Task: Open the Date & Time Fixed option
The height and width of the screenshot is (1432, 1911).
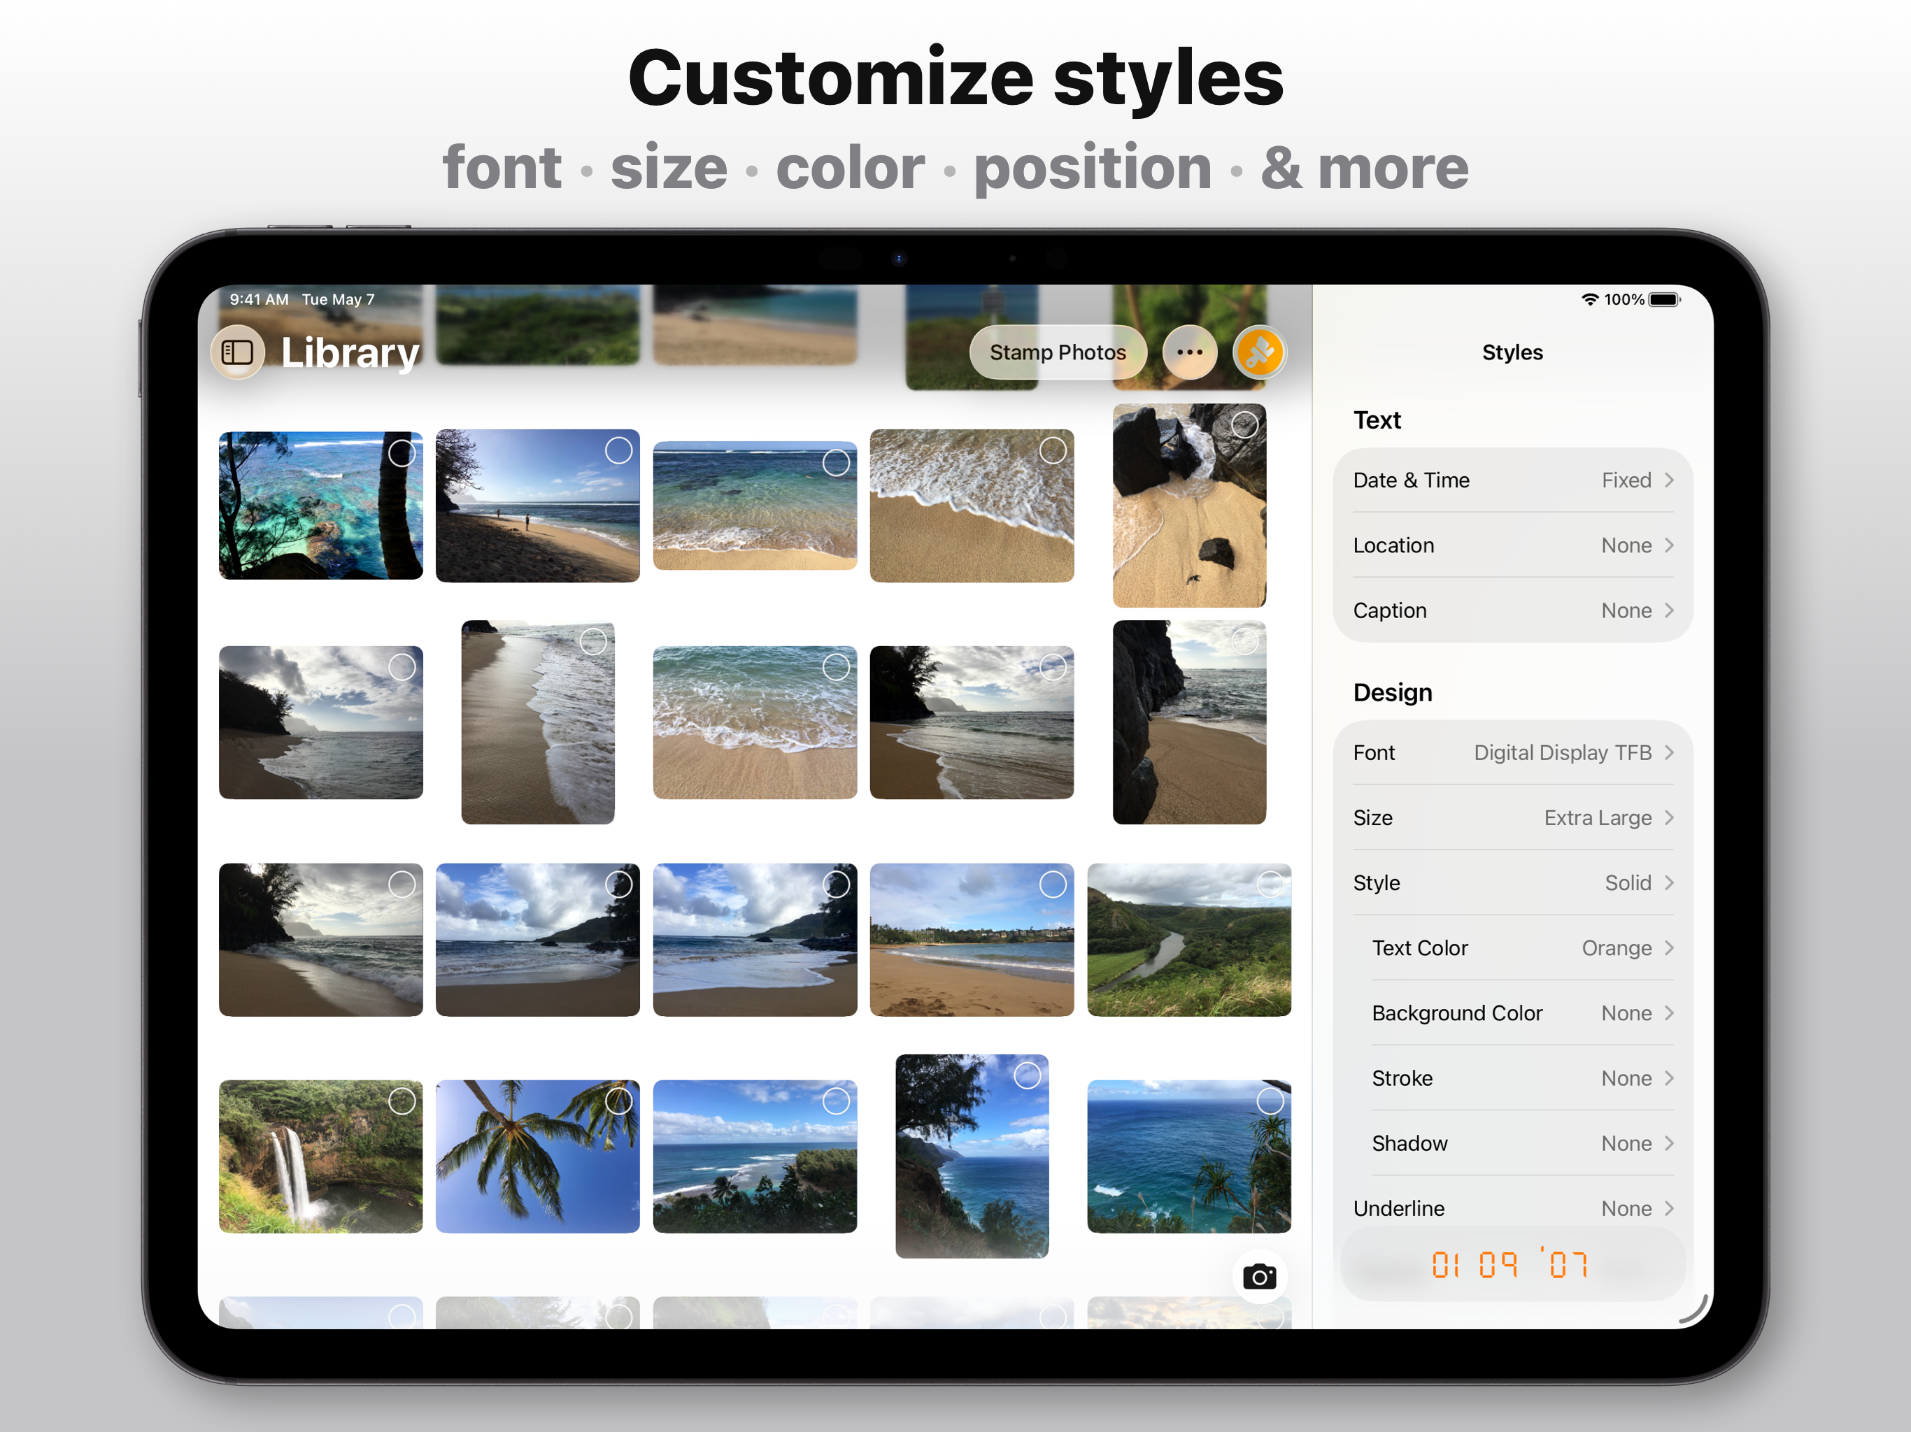Action: tap(1512, 480)
